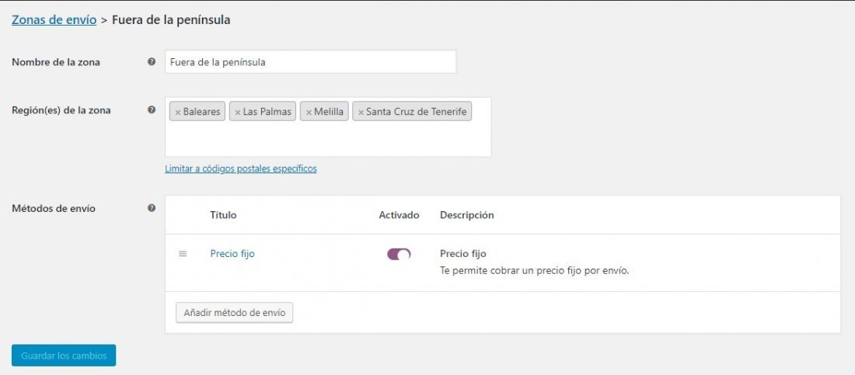Click empty area of regions selection box

point(328,139)
